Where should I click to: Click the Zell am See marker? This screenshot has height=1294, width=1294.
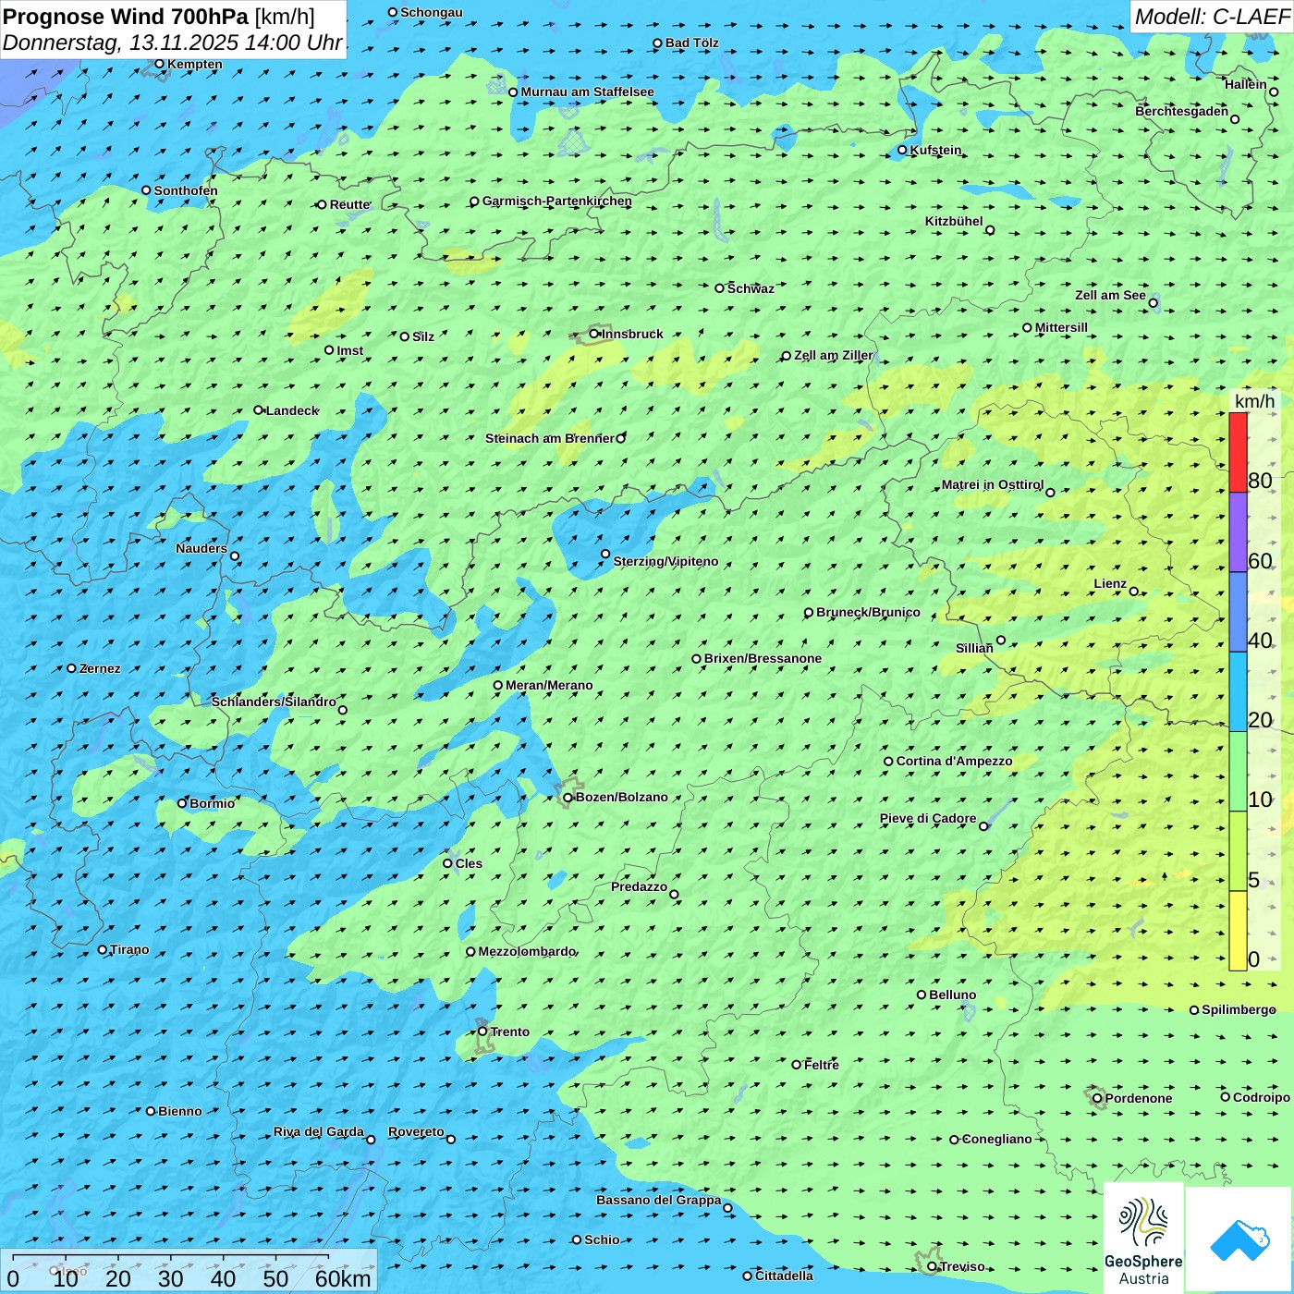coord(1153,302)
